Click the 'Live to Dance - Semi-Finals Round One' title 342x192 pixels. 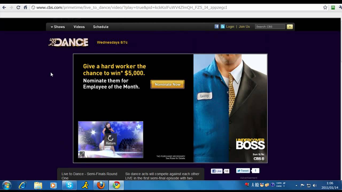pyautogui.click(x=90, y=176)
